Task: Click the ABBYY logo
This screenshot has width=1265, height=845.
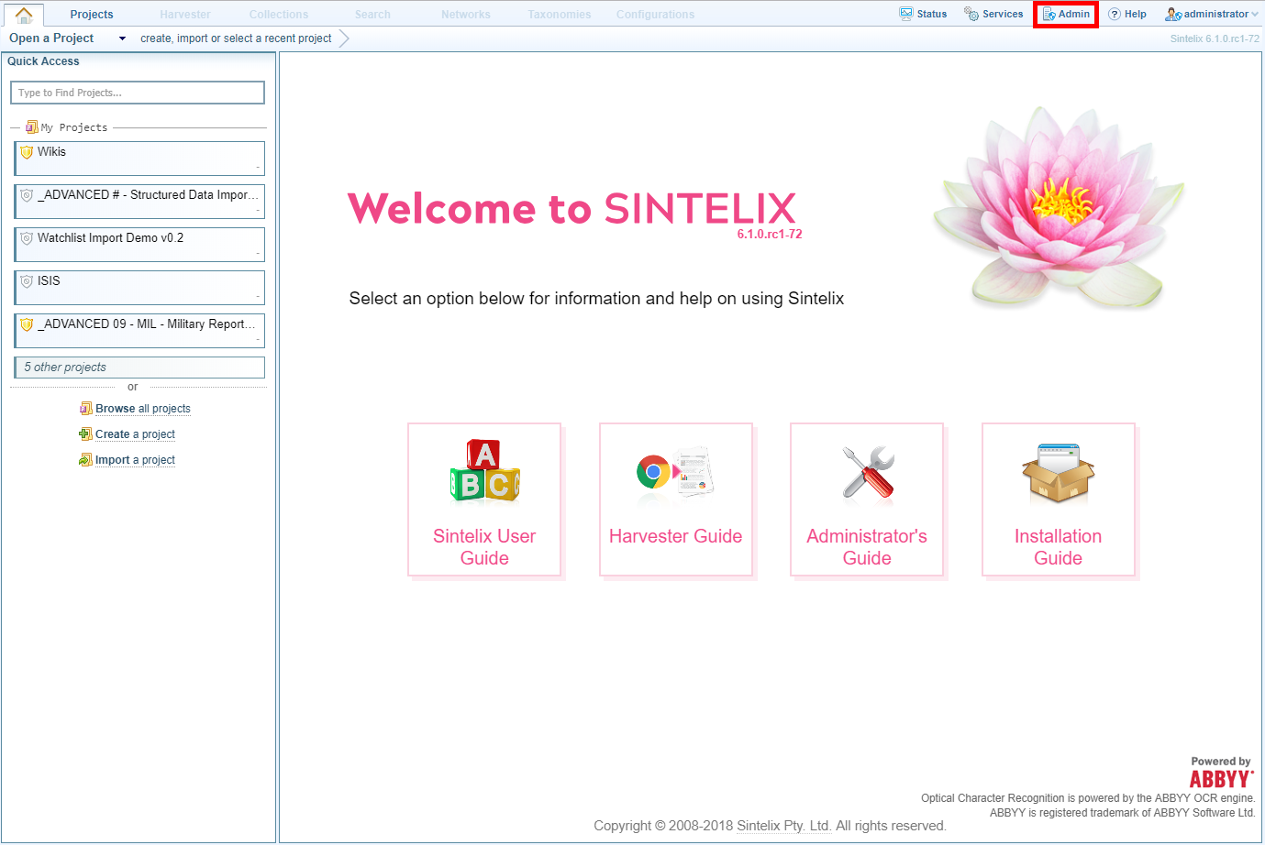Action: click(1221, 779)
